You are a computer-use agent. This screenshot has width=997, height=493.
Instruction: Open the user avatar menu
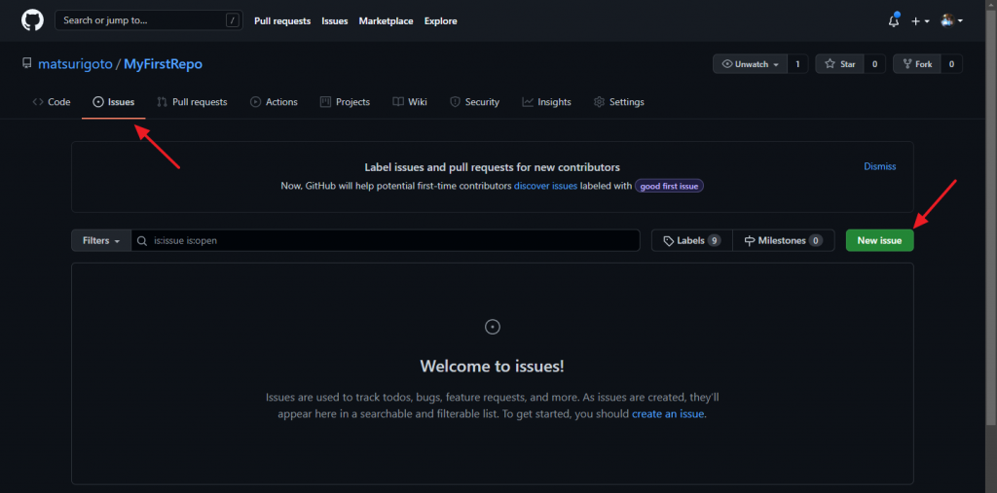pos(952,21)
